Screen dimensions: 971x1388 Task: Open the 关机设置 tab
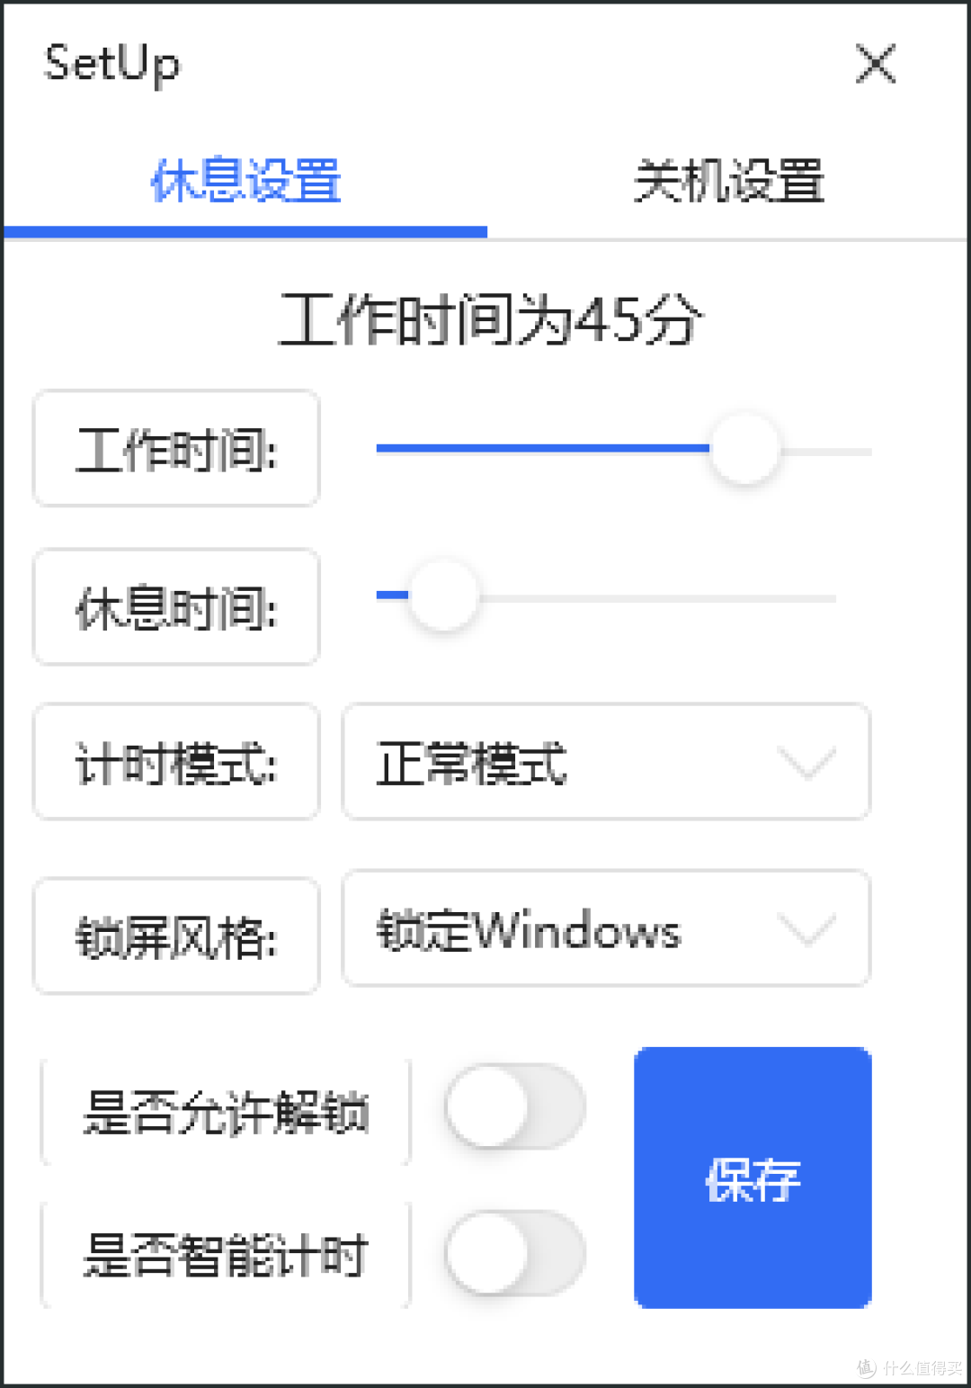pos(728,181)
